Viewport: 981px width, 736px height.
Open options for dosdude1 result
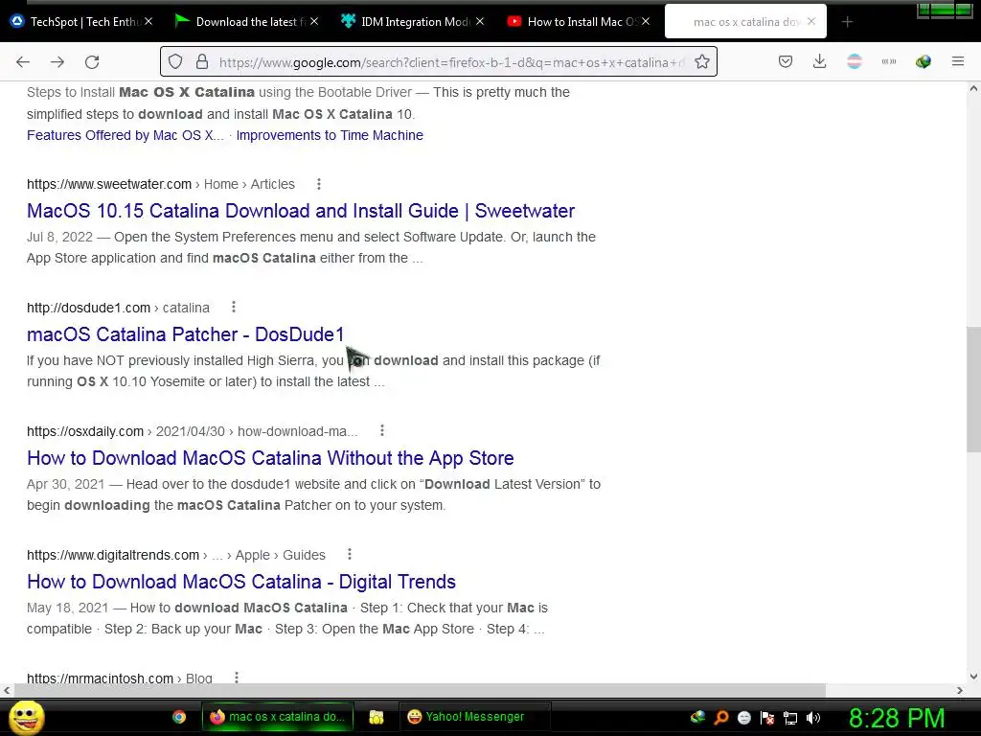[234, 308]
